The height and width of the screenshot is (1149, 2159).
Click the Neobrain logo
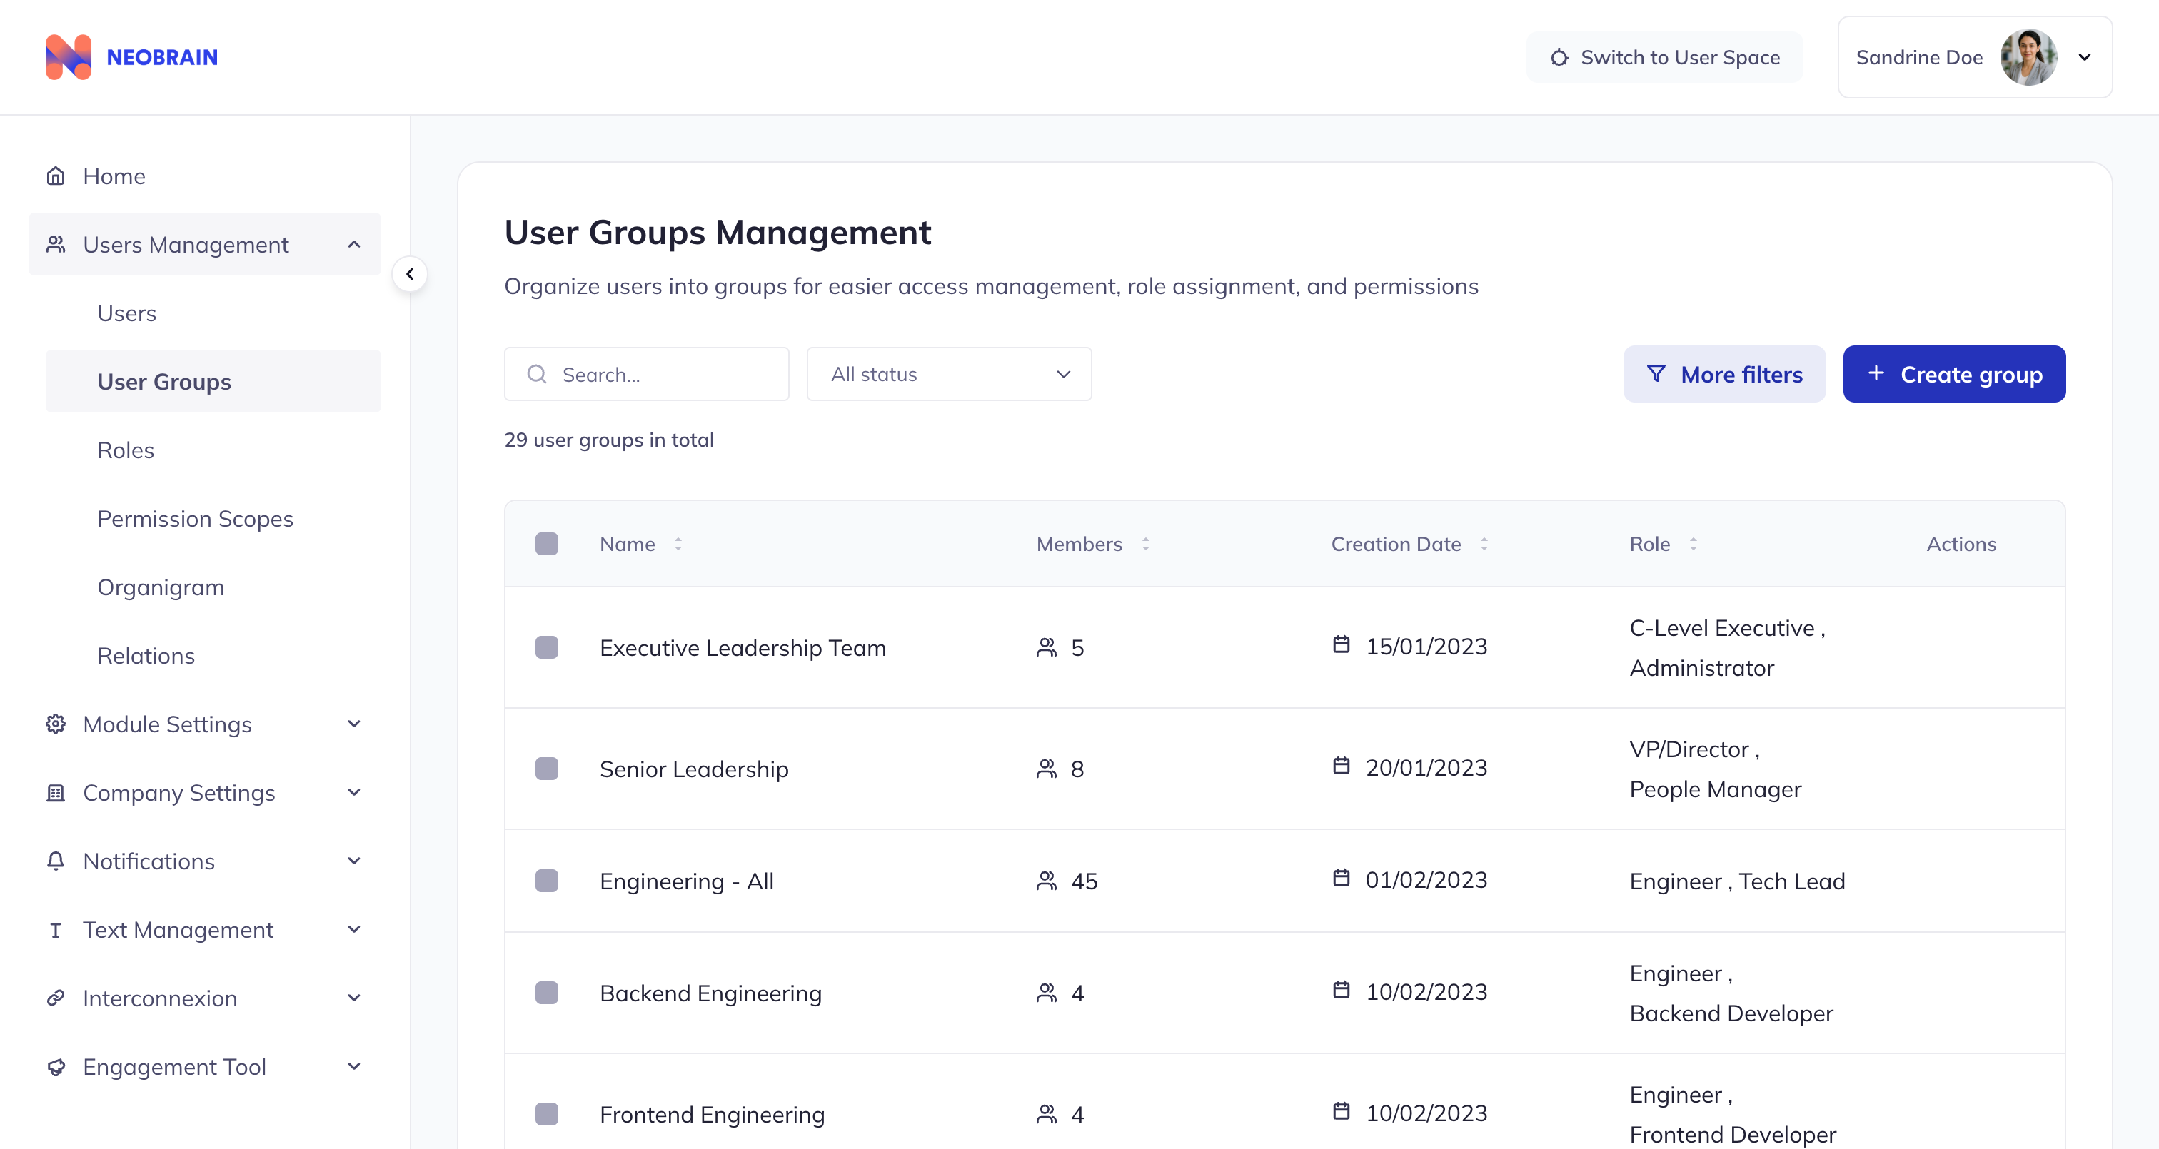(x=131, y=56)
